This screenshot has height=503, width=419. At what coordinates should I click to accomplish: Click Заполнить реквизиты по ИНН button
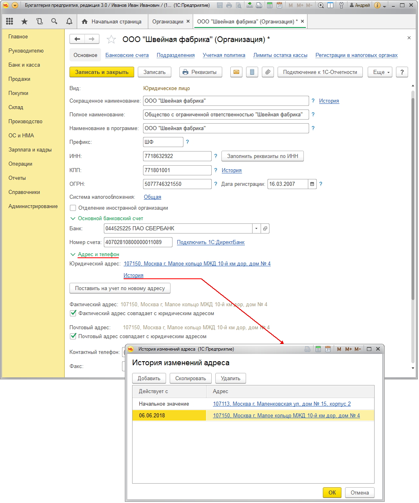pos(263,156)
